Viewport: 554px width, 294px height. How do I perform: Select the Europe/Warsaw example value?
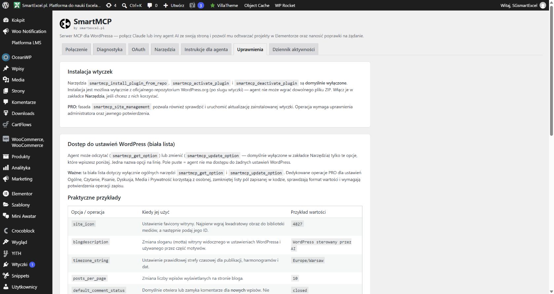(308, 260)
